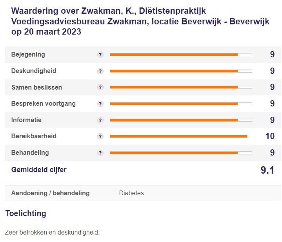
Task: Click the Gemiddeld cijfer label
Action: point(39,170)
